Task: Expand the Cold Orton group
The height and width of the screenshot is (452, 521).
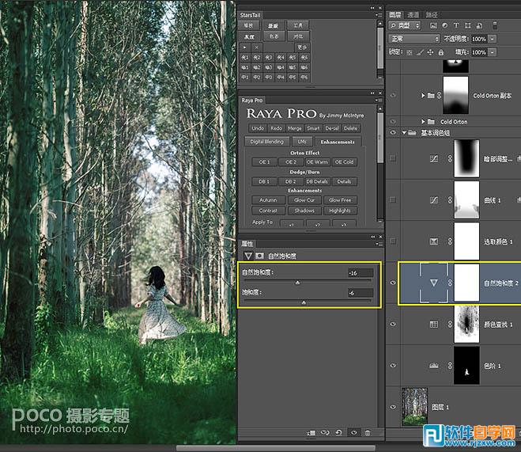Action: click(423, 122)
